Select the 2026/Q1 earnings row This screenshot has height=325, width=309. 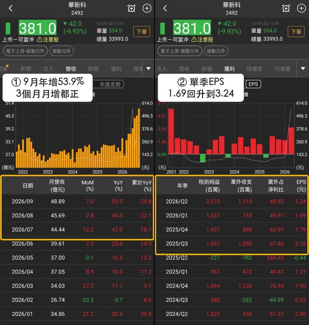pos(232,216)
